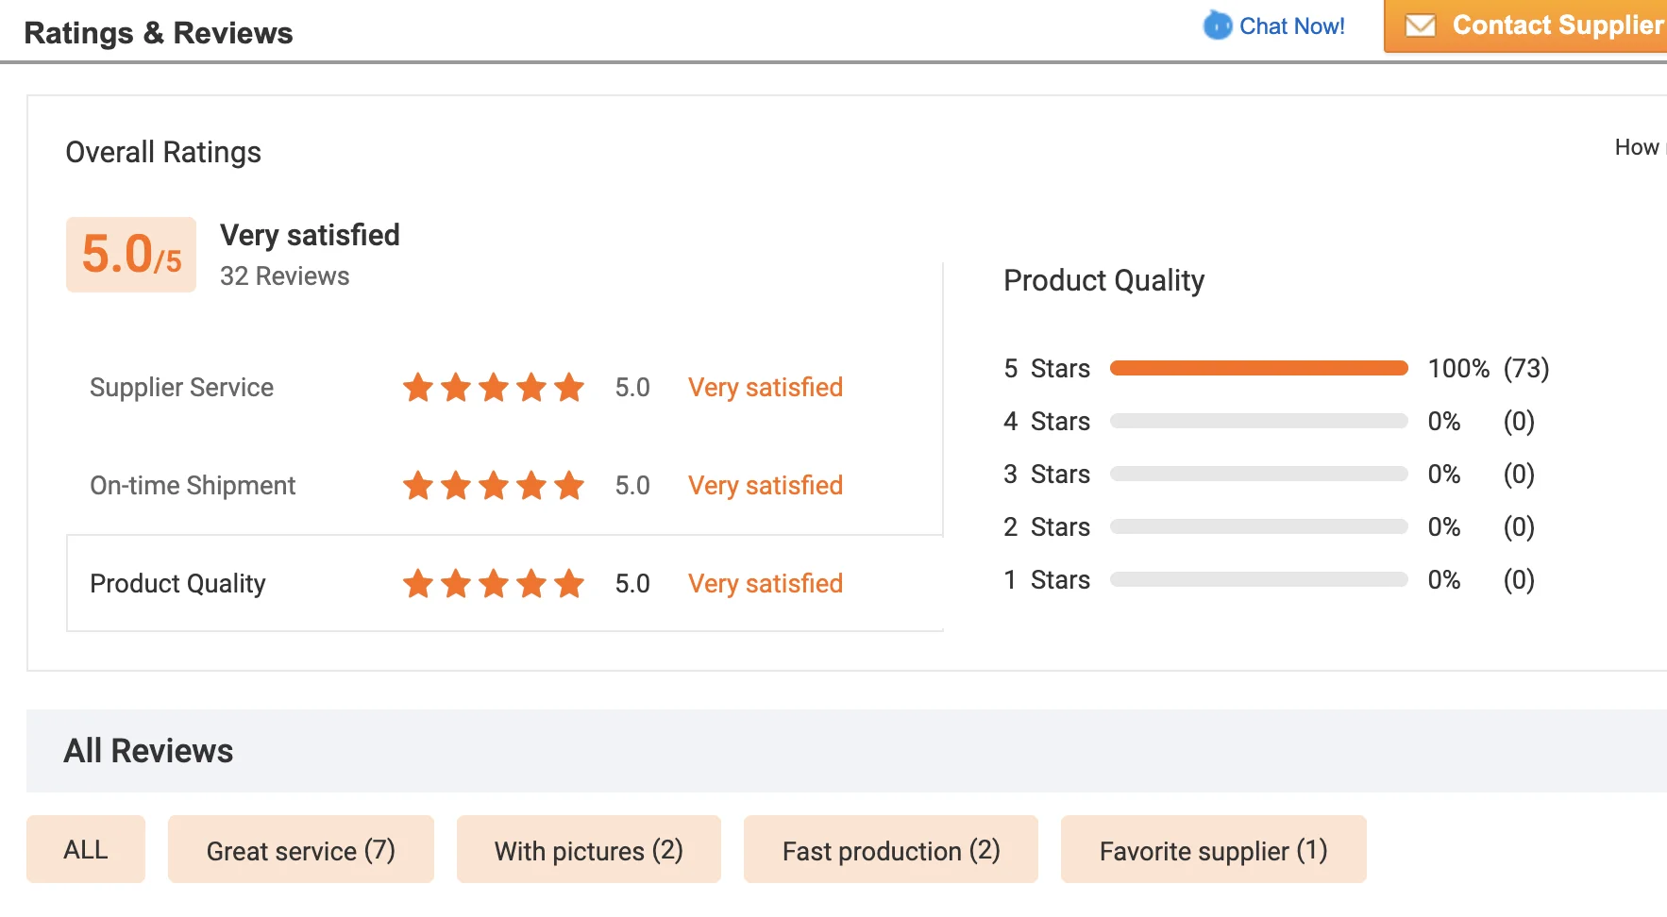This screenshot has height=917, width=1667.
Task: Click the last star of Supplier Service row
Action: pyautogui.click(x=569, y=388)
